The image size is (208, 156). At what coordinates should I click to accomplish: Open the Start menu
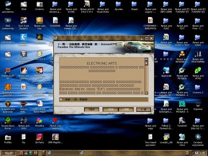[x=9, y=153]
